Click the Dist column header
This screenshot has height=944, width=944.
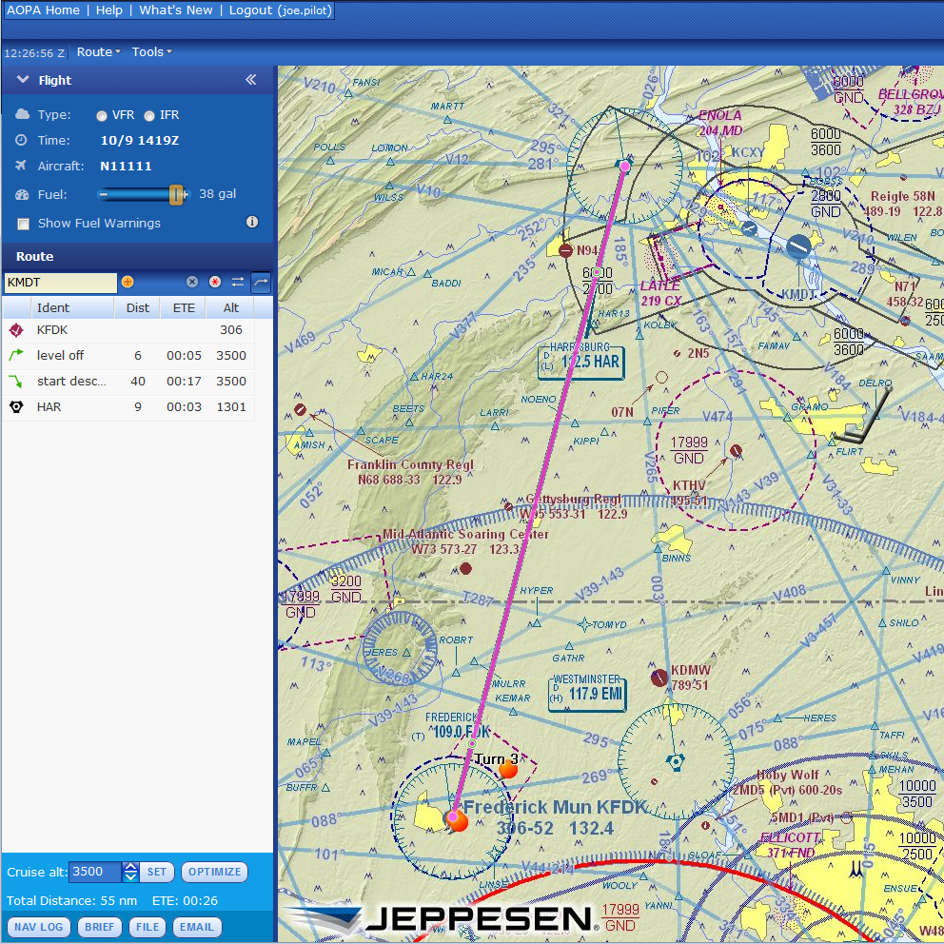tap(137, 307)
